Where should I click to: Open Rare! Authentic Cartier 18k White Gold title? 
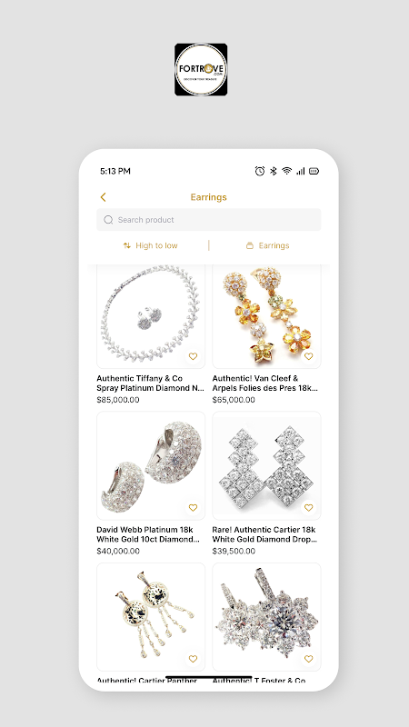pos(264,534)
